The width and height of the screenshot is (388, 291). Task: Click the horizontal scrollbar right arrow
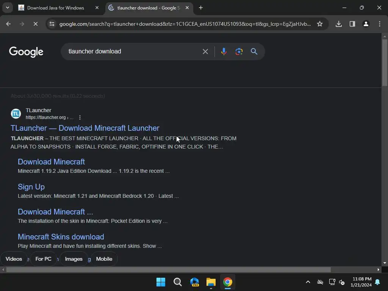379,269
